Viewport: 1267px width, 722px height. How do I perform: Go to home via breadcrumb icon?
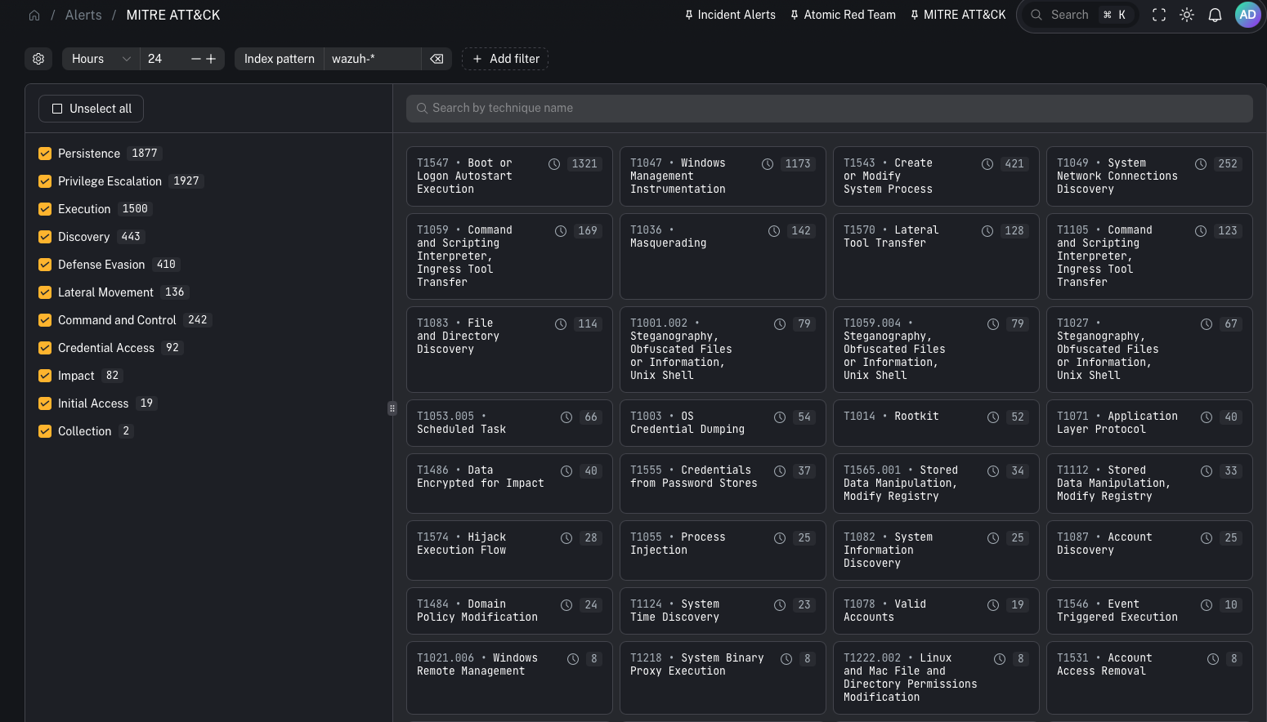[34, 15]
